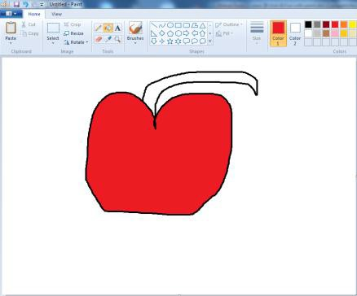Open the shape Fill dropdown
The image size is (357, 296).
[224, 33]
